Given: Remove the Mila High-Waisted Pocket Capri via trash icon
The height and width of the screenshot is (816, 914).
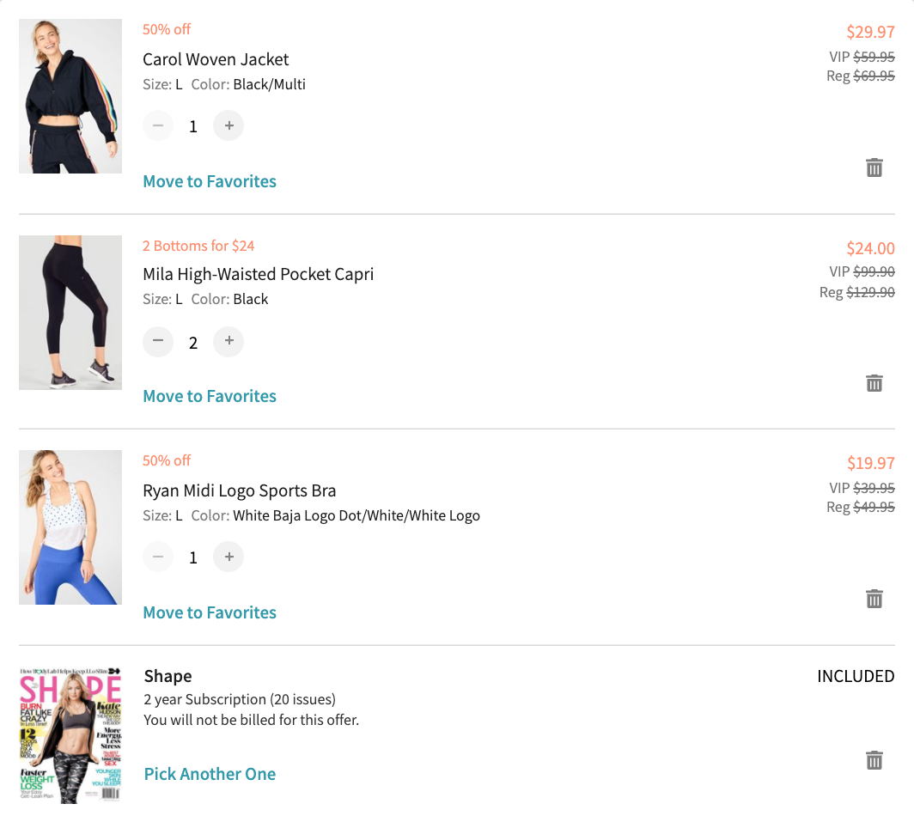Looking at the screenshot, I should [874, 383].
